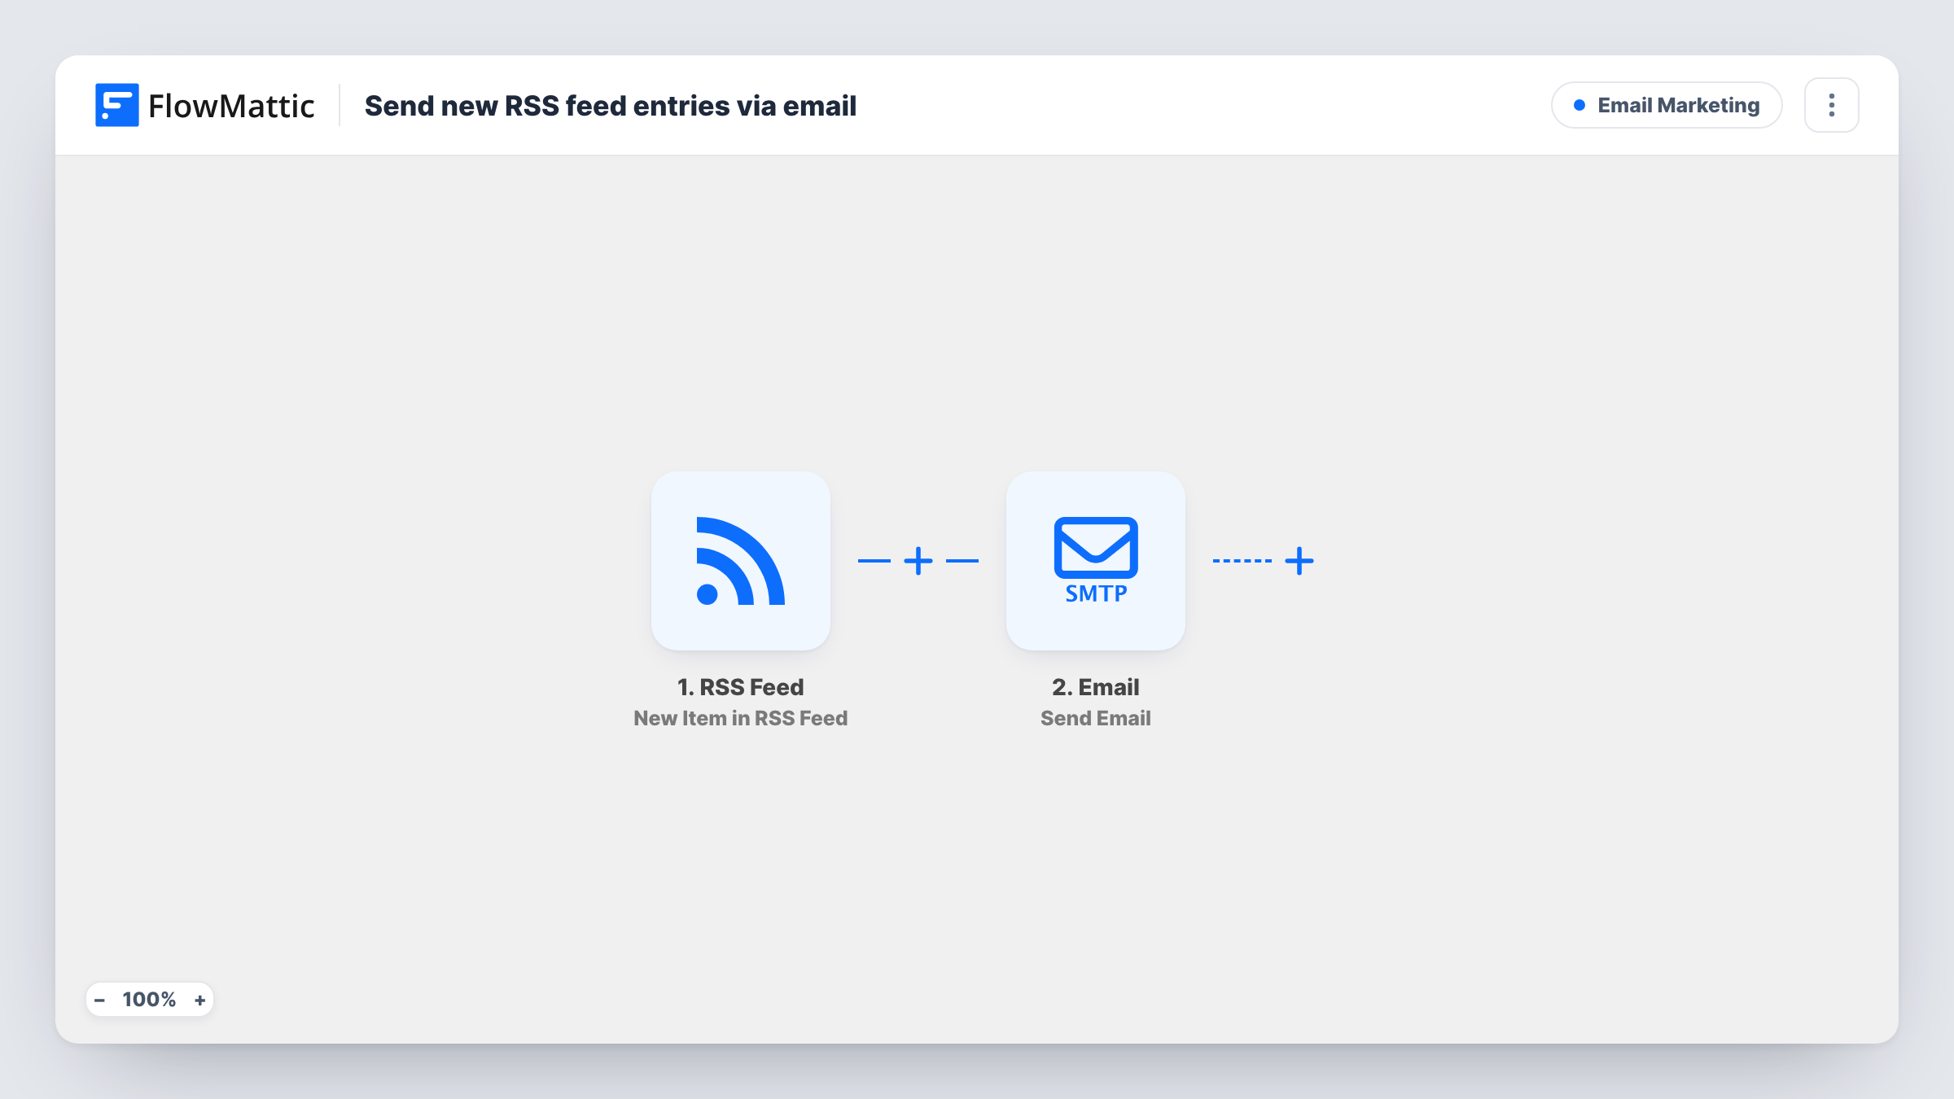This screenshot has height=1099, width=1954.
Task: Increase canvas zoom with plus button
Action: tap(199, 1000)
